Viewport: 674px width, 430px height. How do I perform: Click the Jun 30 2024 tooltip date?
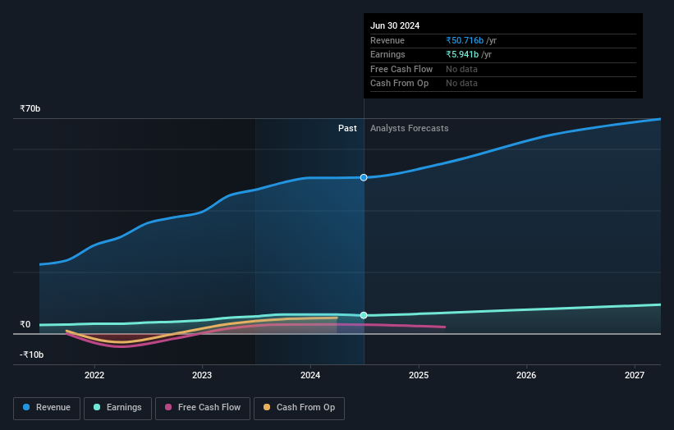(x=395, y=25)
